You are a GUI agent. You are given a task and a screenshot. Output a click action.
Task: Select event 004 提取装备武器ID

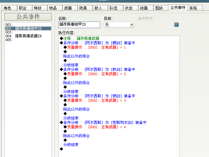28,36
